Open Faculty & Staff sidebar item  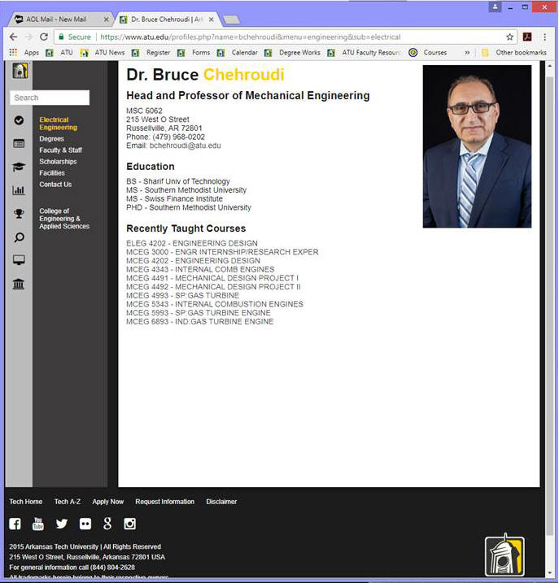point(61,150)
